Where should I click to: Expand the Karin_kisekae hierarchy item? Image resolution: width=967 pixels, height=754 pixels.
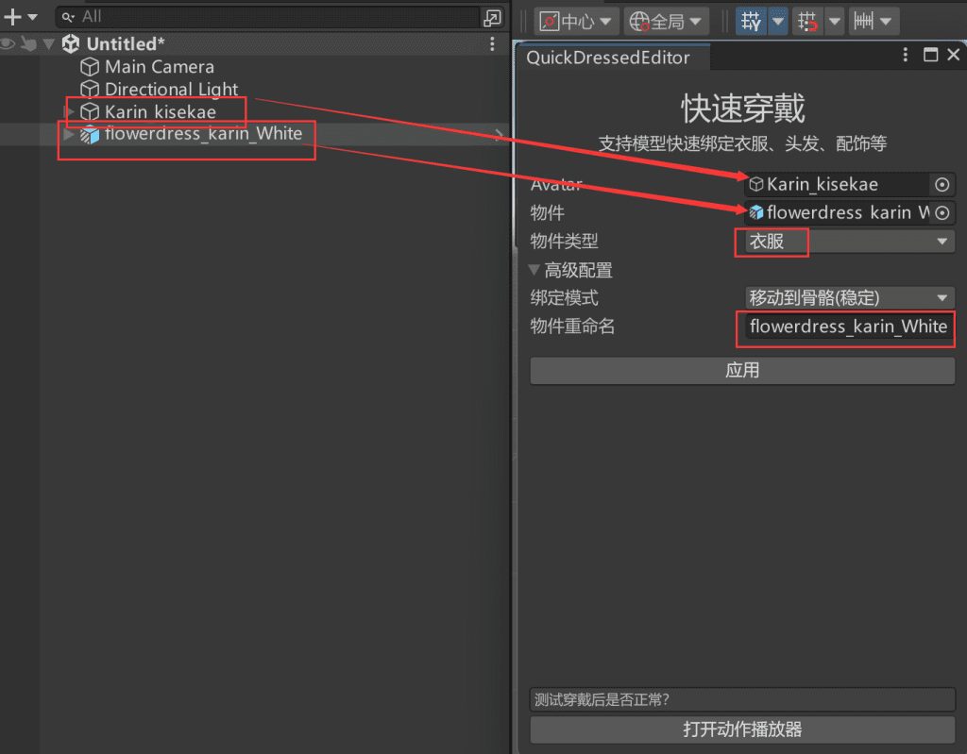68,112
